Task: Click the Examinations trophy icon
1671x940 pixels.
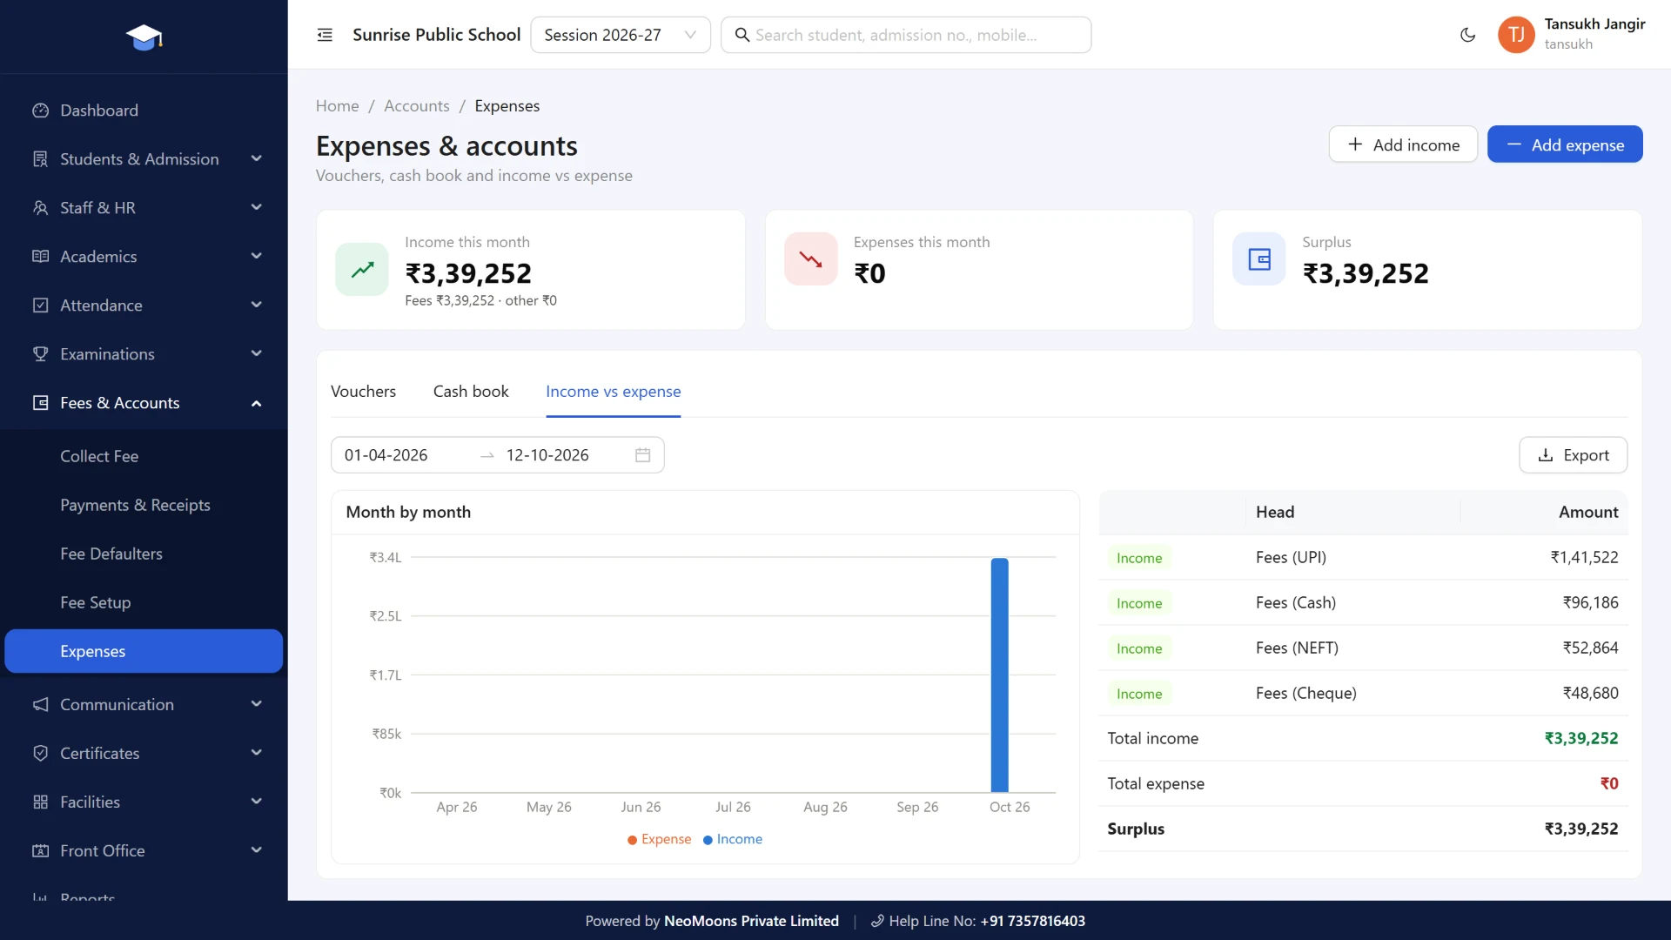Action: click(x=40, y=354)
